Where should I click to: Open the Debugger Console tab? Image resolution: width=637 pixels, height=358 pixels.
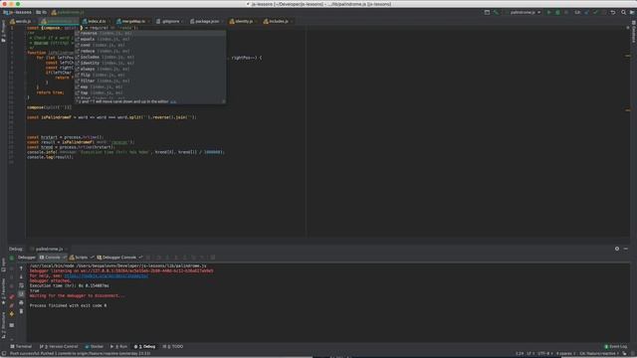coord(119,258)
